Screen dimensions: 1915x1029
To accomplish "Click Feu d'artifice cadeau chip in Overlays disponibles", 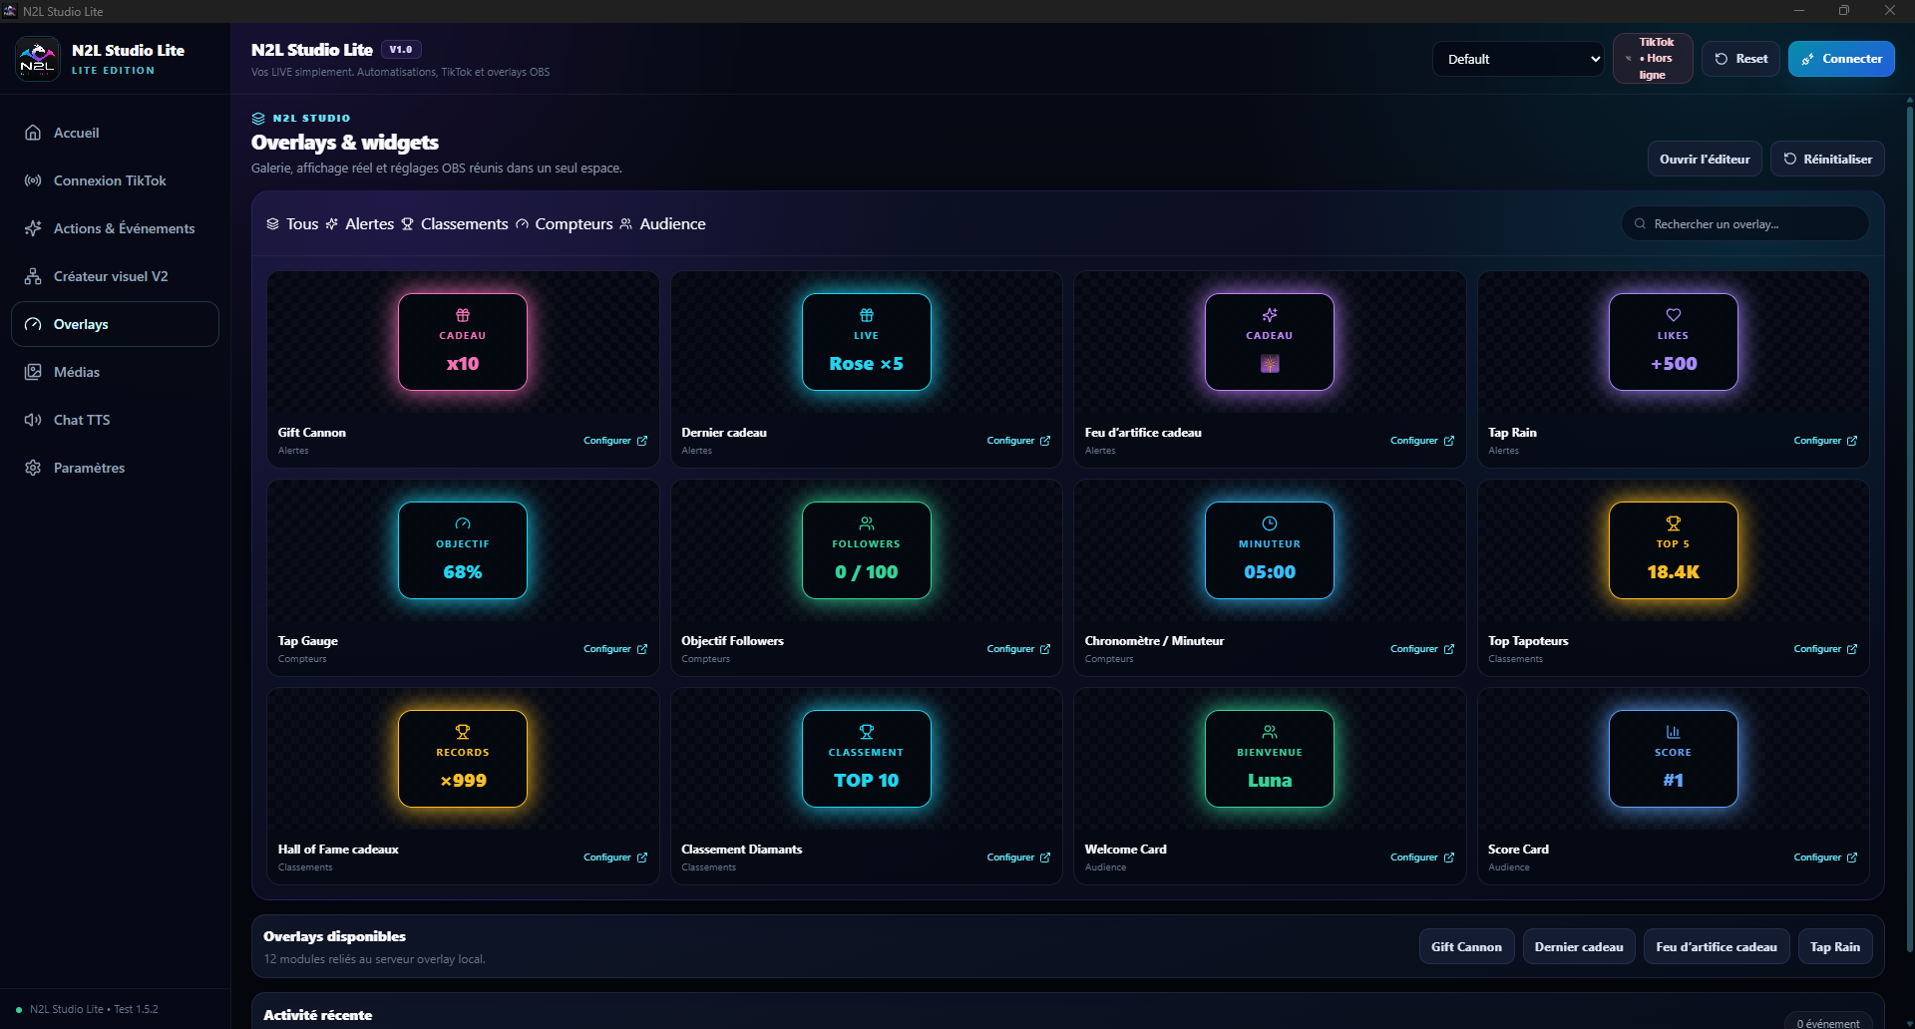I will (1717, 947).
